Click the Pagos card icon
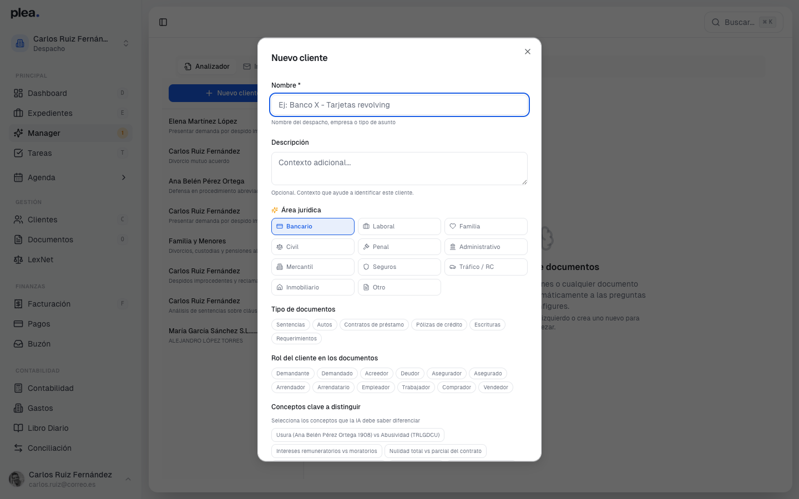Screen dimensions: 799x499 pos(18,324)
